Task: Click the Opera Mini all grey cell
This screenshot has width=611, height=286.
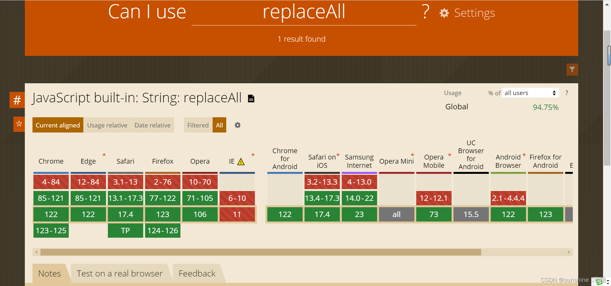Action: coord(397,214)
